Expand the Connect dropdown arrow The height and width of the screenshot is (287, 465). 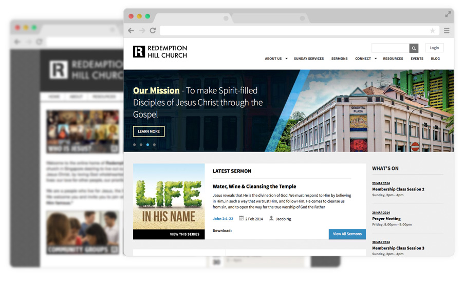pyautogui.click(x=376, y=59)
